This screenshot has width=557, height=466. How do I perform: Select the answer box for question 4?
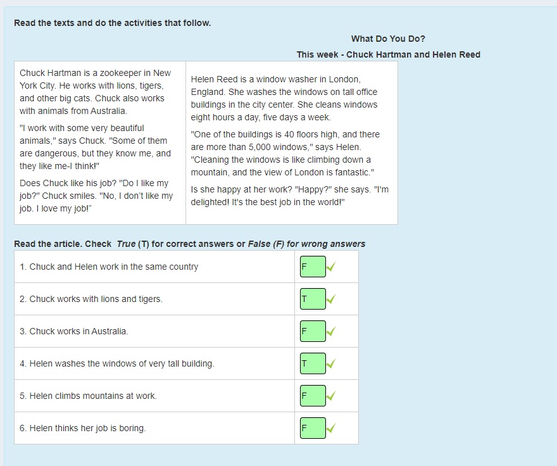click(x=313, y=363)
